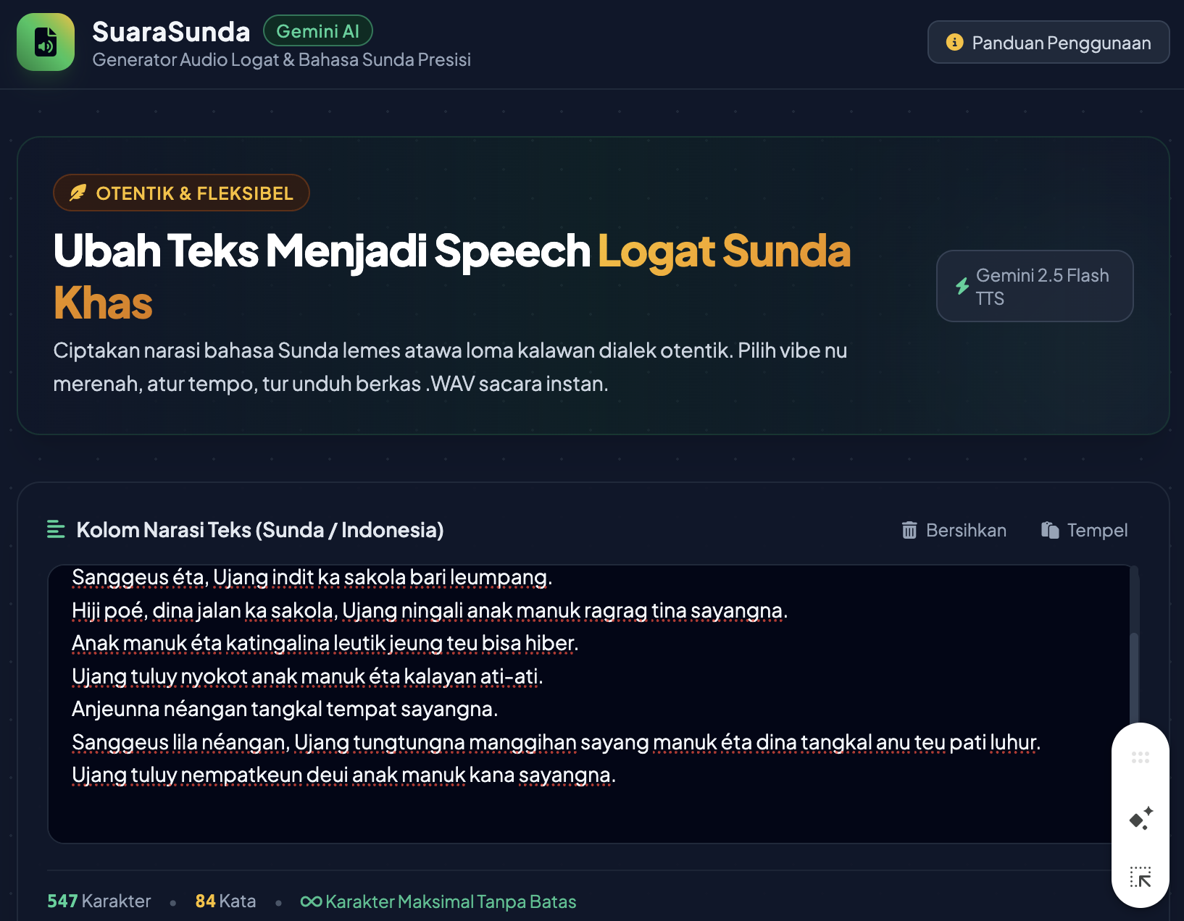Screen dimensions: 1184x921
Task: Clear the text with Bersihkan
Action: click(x=954, y=530)
